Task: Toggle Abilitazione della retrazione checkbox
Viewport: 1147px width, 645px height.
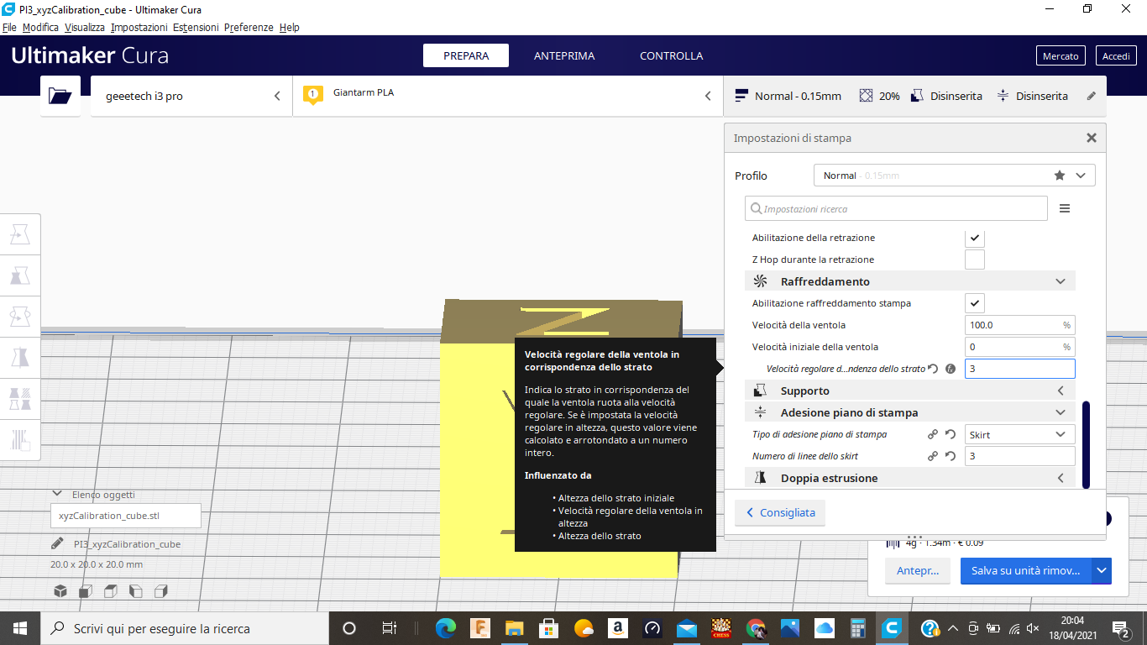Action: 975,238
